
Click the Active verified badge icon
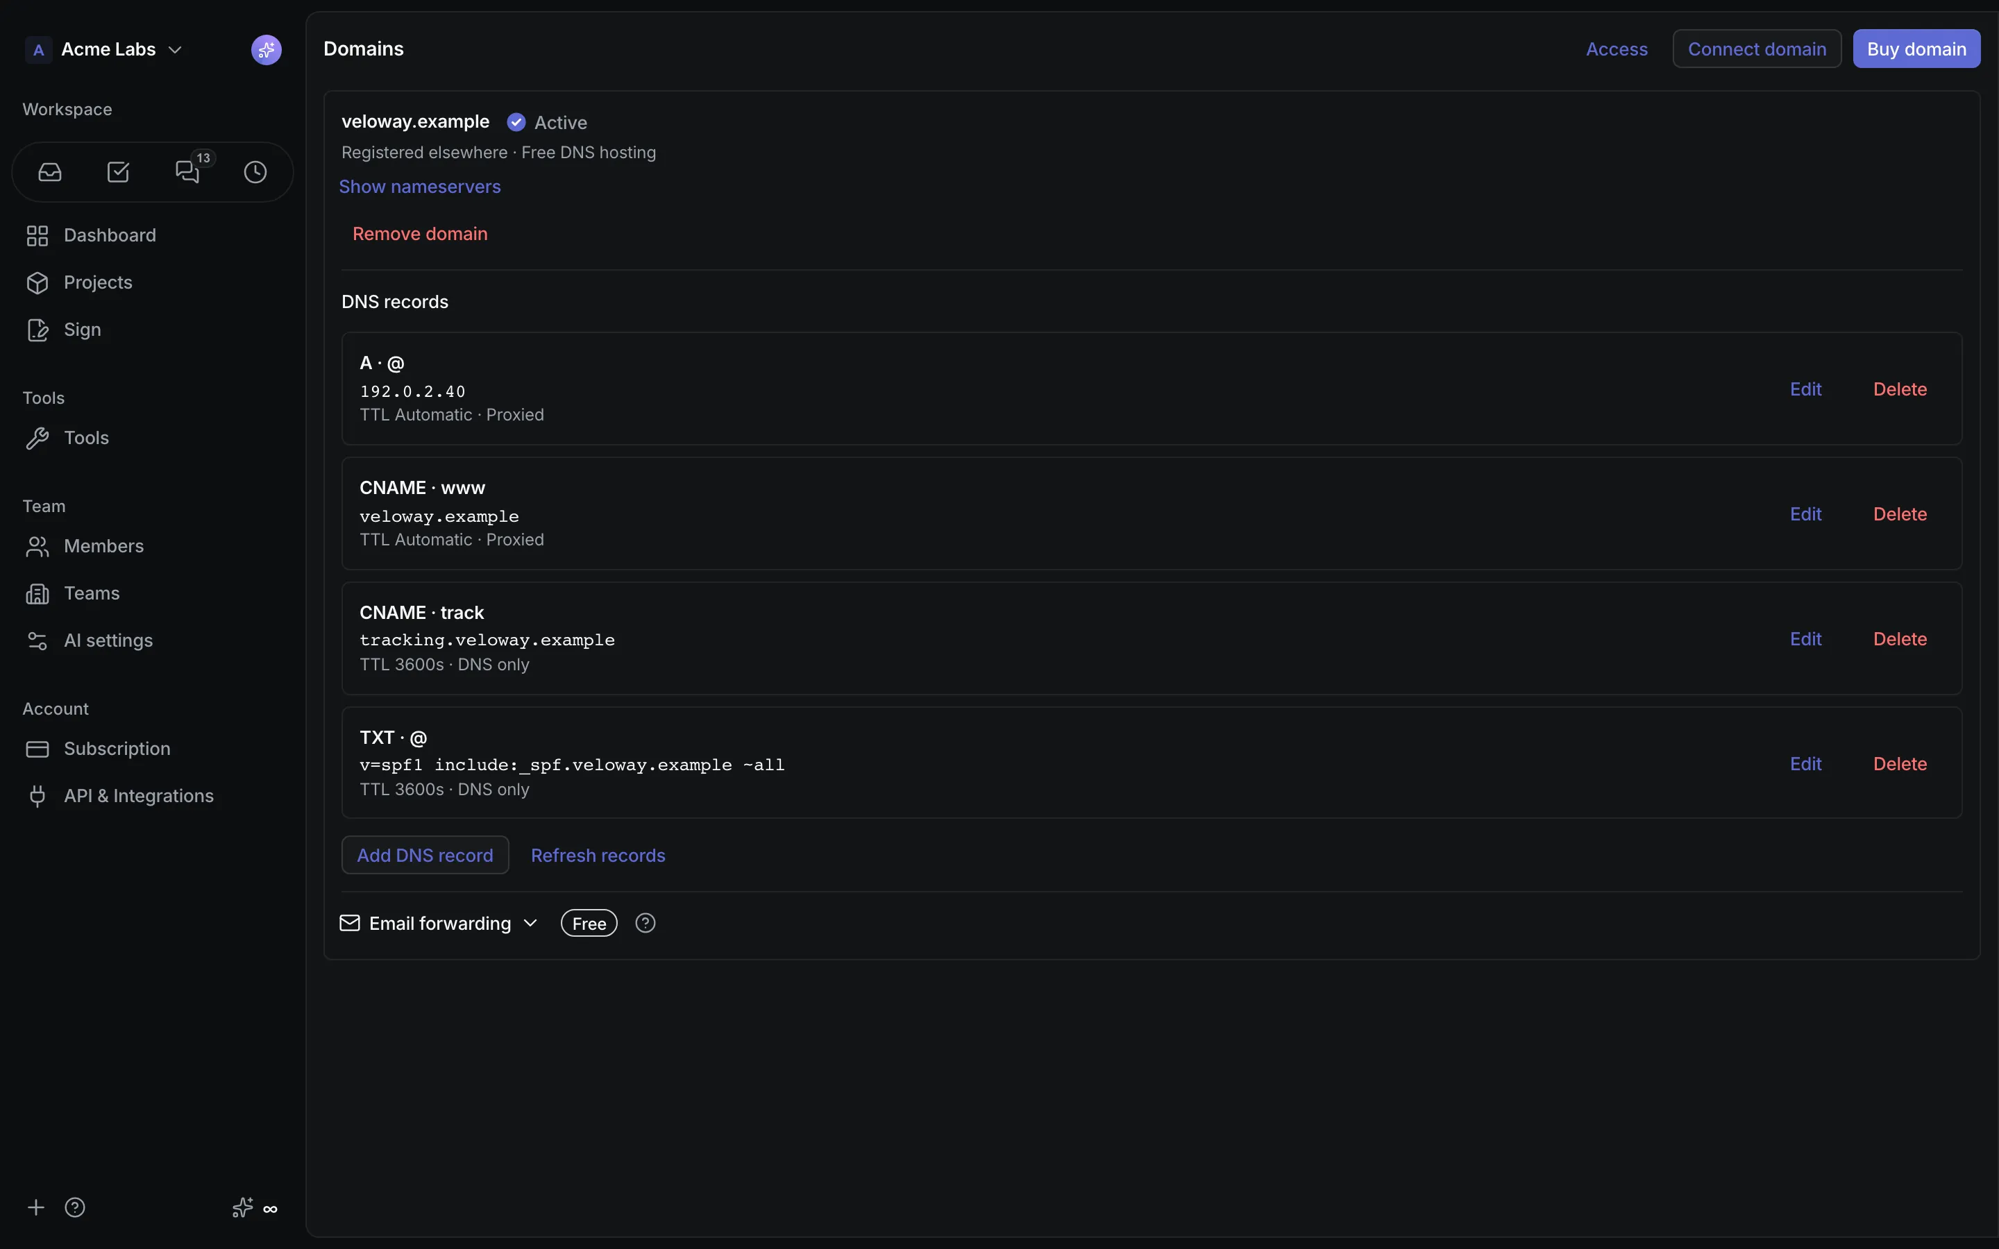pos(516,122)
